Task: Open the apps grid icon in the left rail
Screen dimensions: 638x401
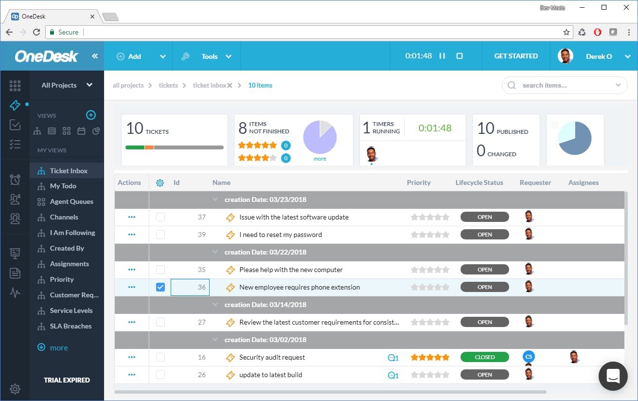Action: (15, 86)
